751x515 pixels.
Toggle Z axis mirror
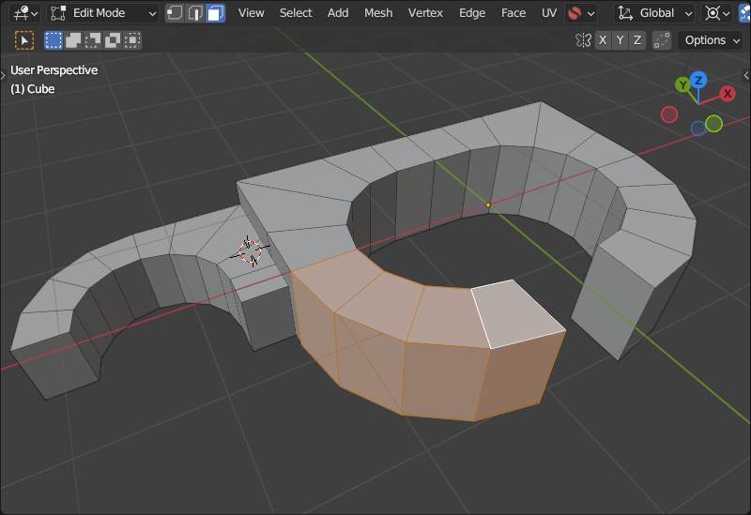[637, 40]
